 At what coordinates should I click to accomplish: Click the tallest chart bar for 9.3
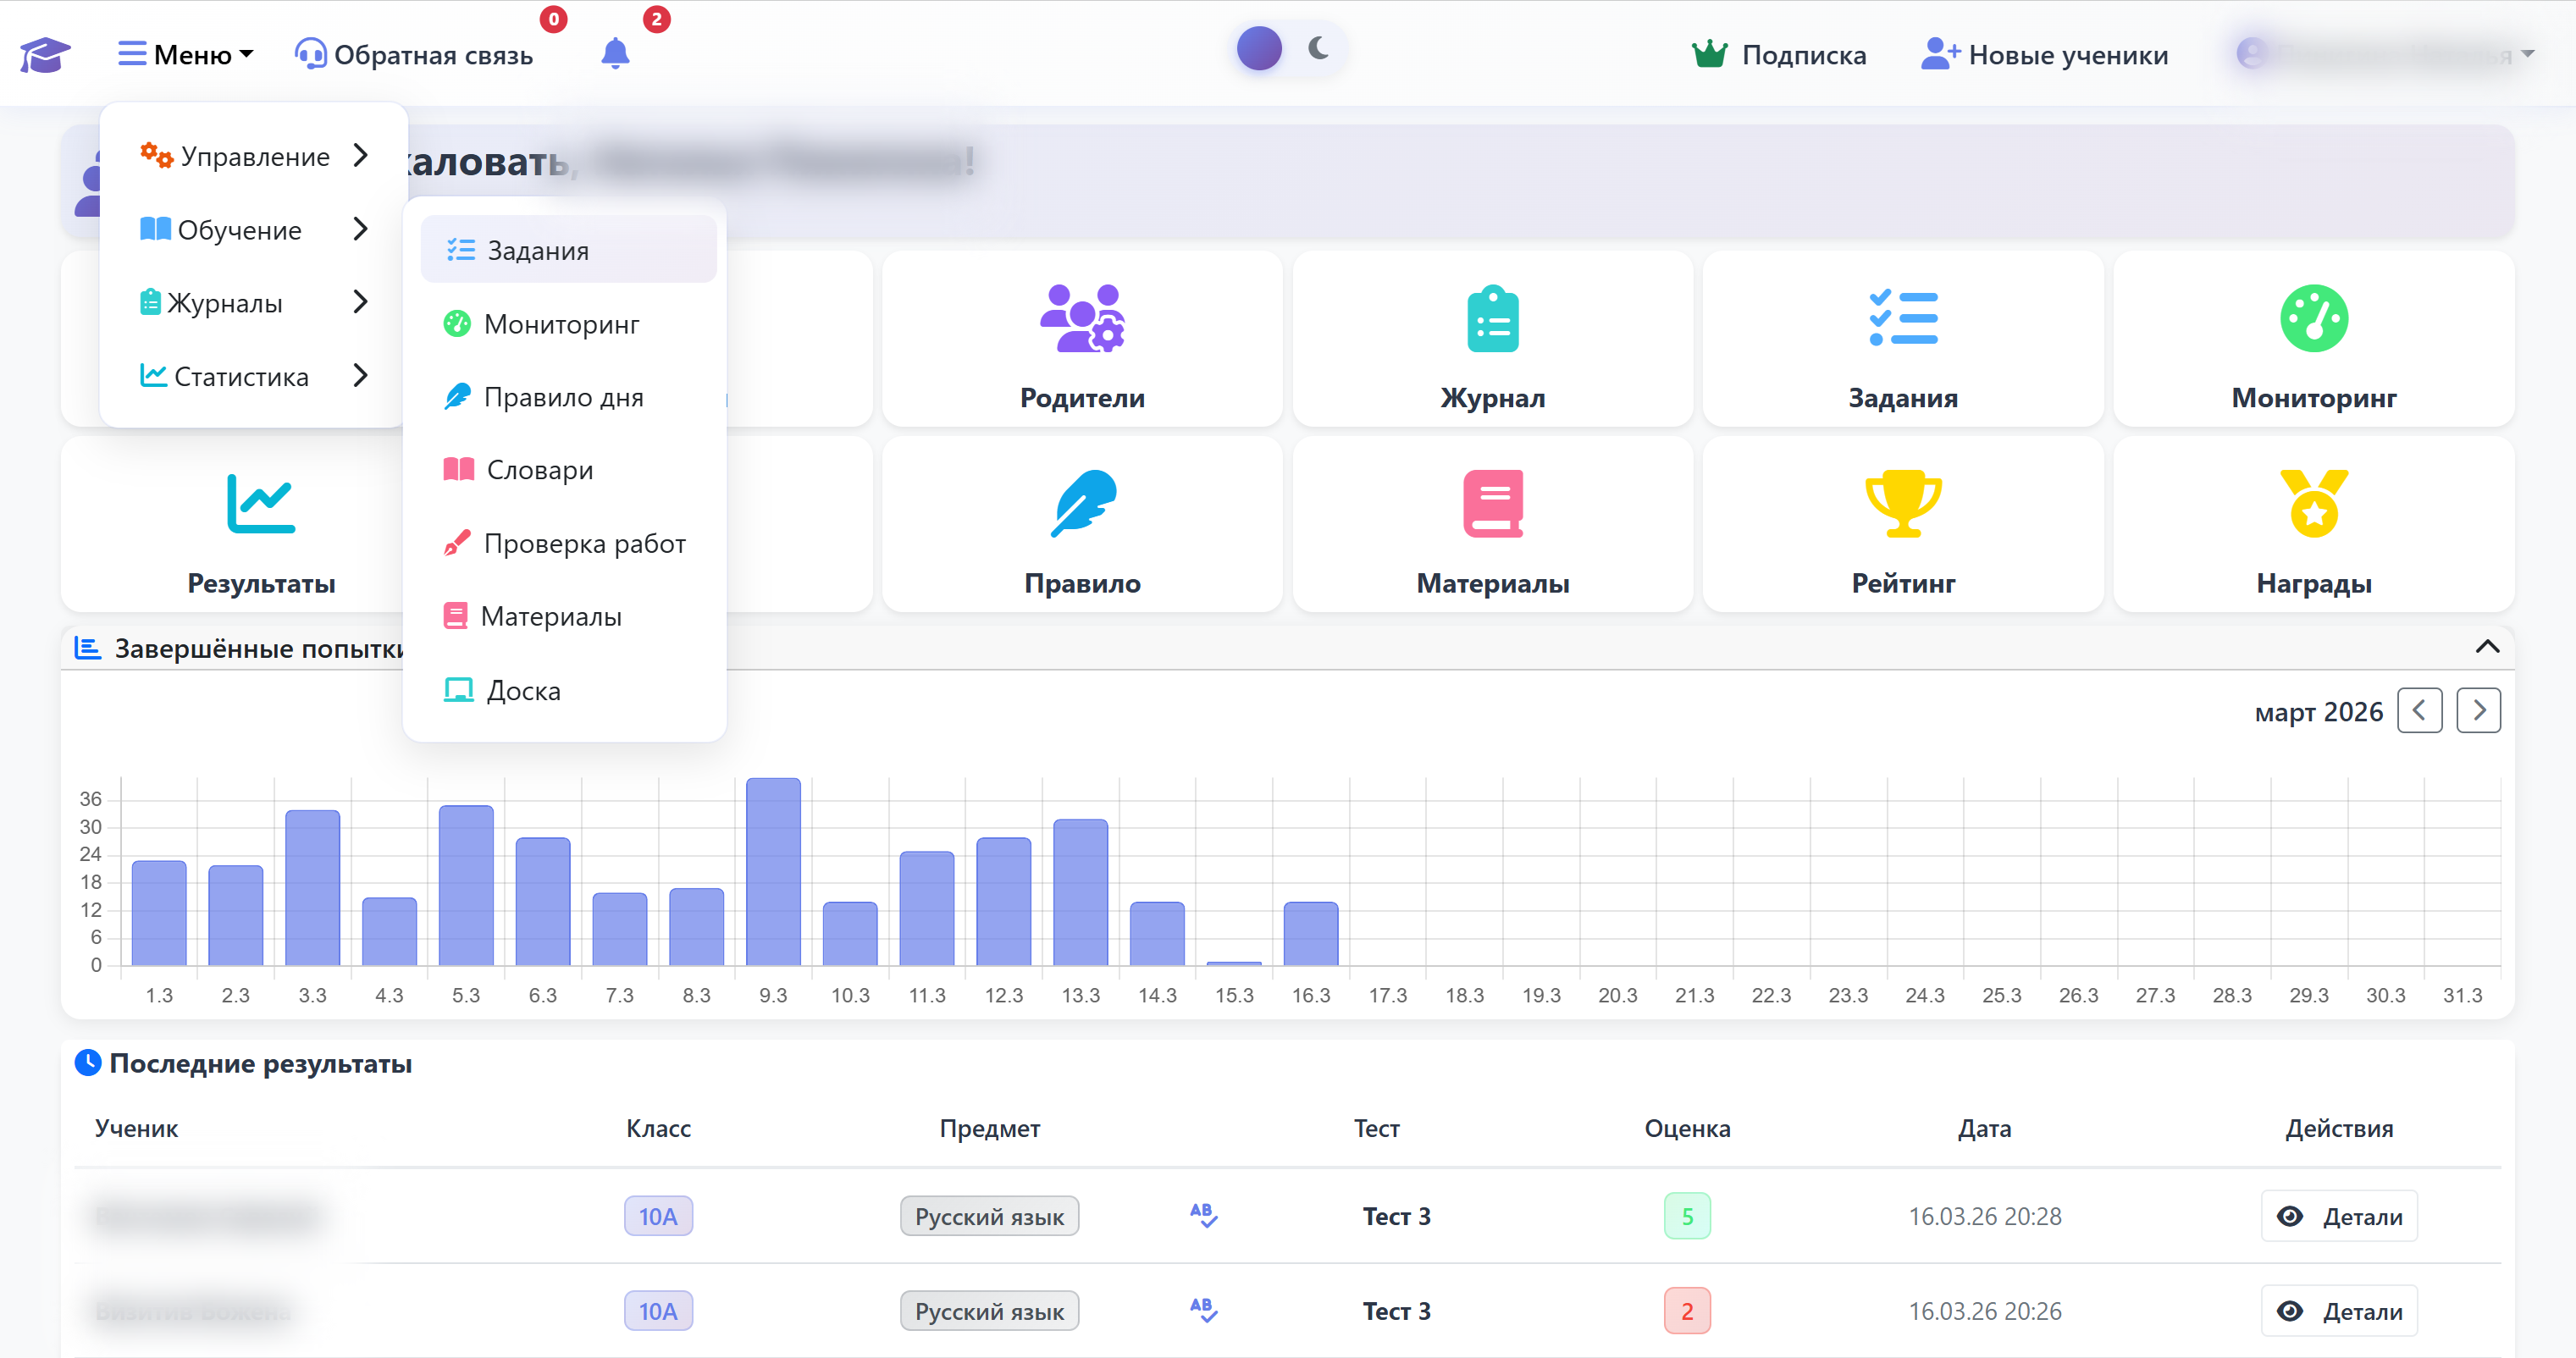coord(773,871)
